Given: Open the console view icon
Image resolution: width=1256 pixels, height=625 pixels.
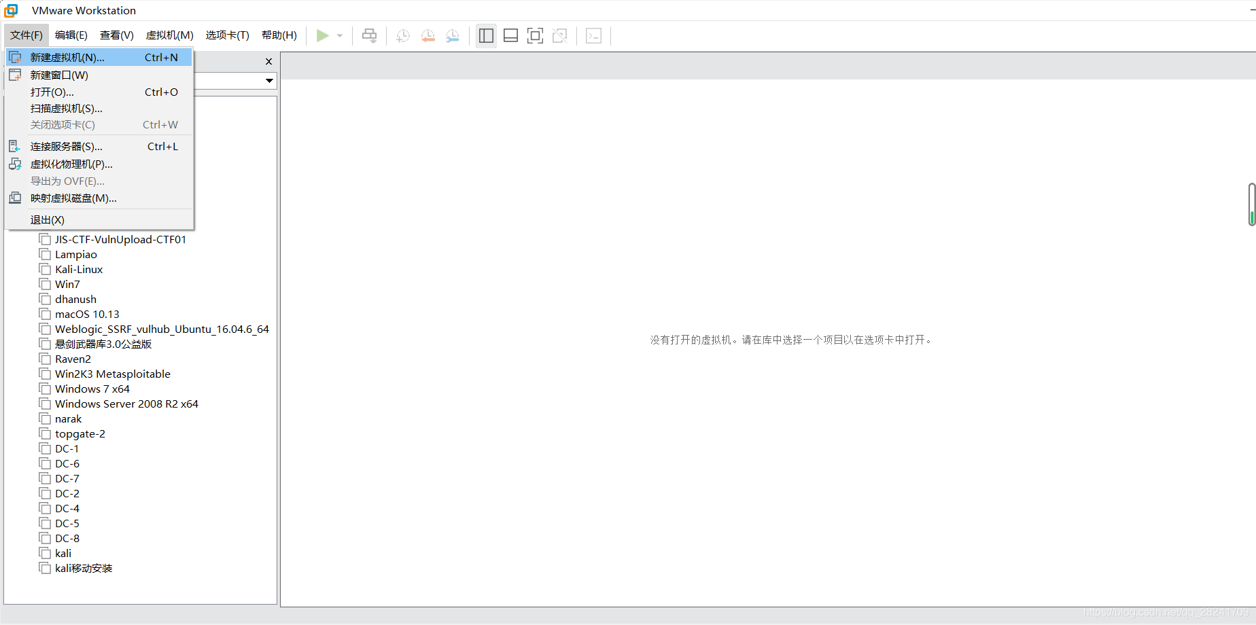Looking at the screenshot, I should (593, 36).
